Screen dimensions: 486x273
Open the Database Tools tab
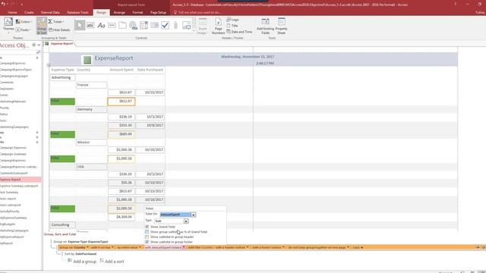77,12
